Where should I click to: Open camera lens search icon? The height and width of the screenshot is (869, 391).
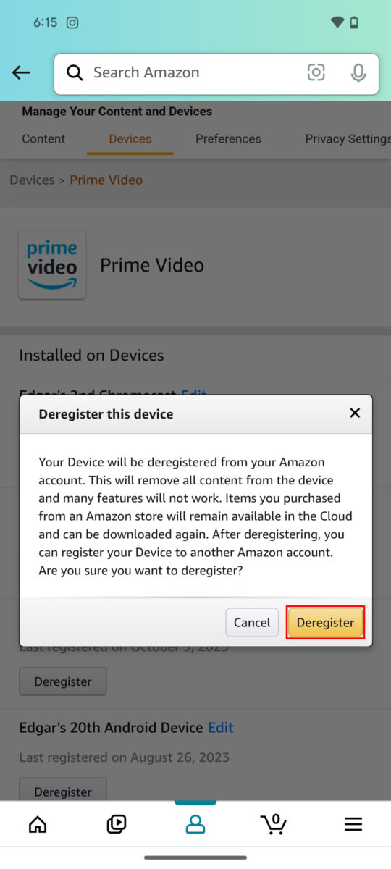316,72
